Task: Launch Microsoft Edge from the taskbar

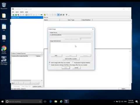Action: pos(50,101)
